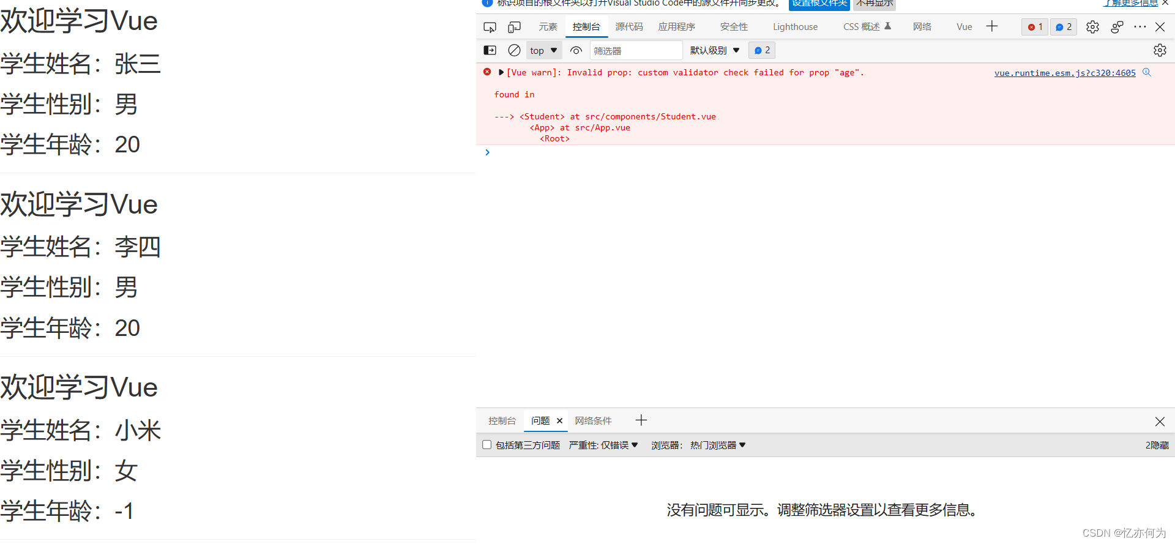Add a drawer tool with plus icon
The image size is (1175, 544).
(641, 420)
